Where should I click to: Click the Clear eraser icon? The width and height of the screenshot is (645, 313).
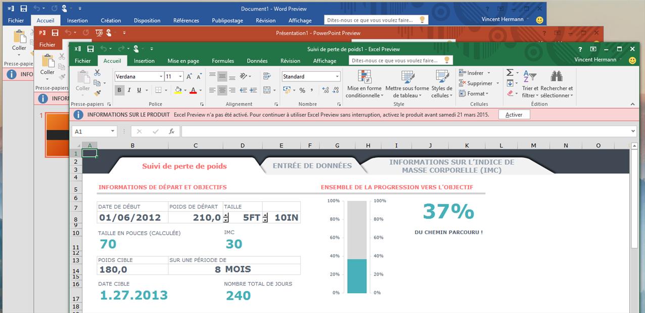[510, 94]
